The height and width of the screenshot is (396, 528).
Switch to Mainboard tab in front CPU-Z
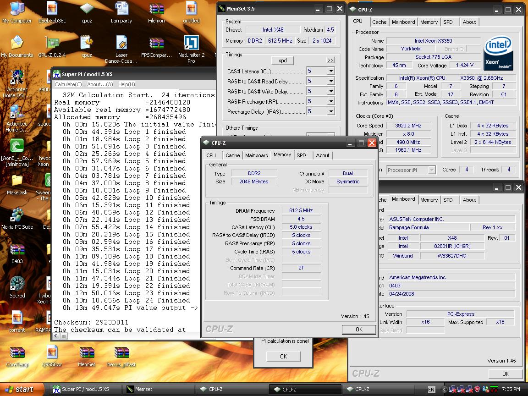[x=257, y=155]
